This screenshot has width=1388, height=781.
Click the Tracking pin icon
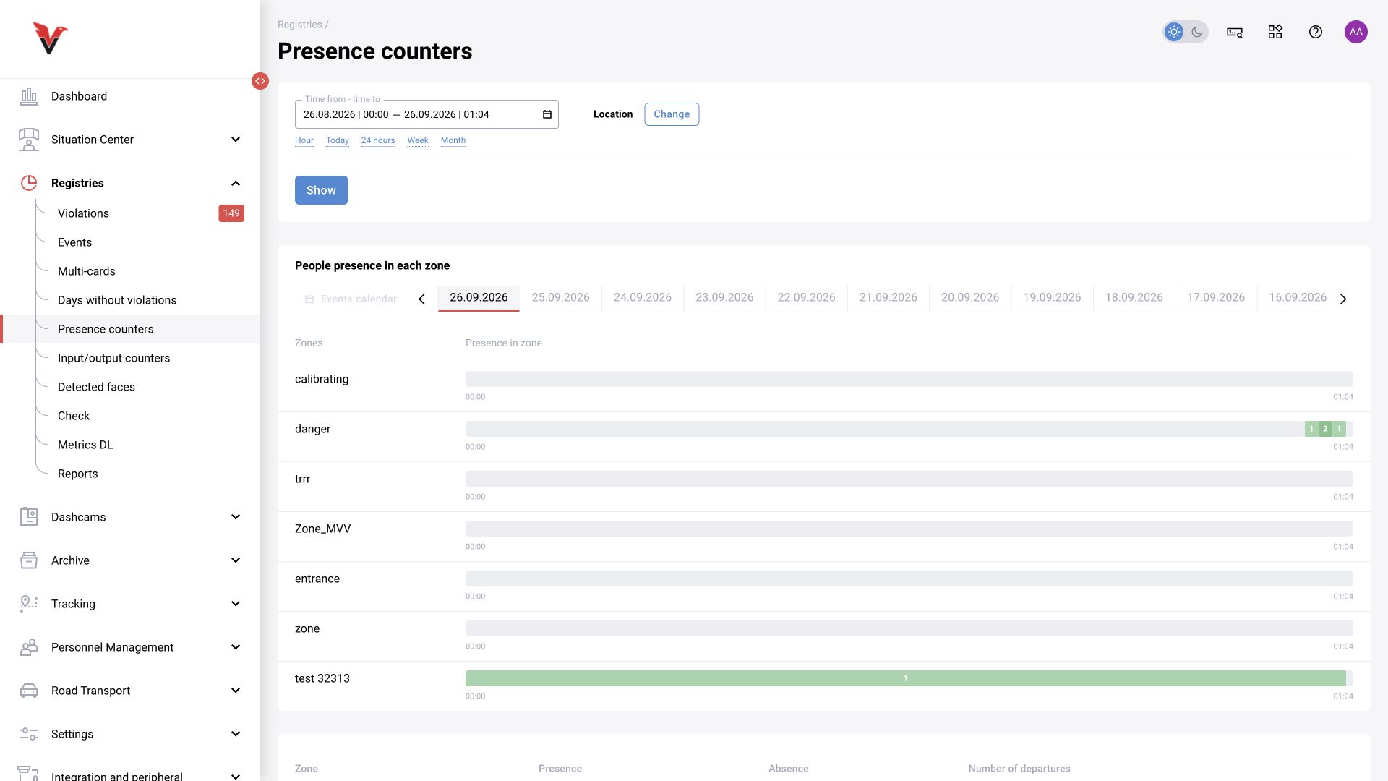pos(29,604)
